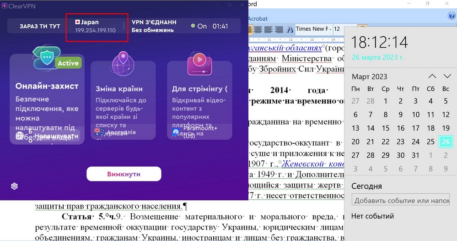The height and width of the screenshot is (241, 457).
Task: Select March 23 in the calendar
Action: pyautogui.click(x=400, y=142)
